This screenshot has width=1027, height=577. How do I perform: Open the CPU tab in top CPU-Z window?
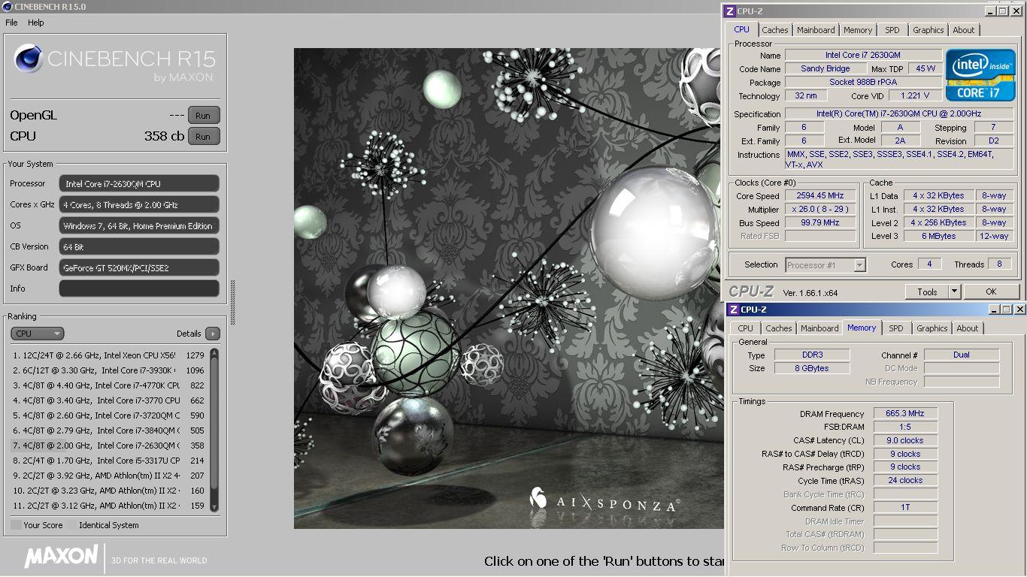[741, 29]
